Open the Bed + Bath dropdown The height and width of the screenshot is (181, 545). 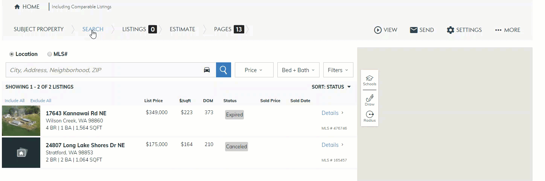[298, 70]
